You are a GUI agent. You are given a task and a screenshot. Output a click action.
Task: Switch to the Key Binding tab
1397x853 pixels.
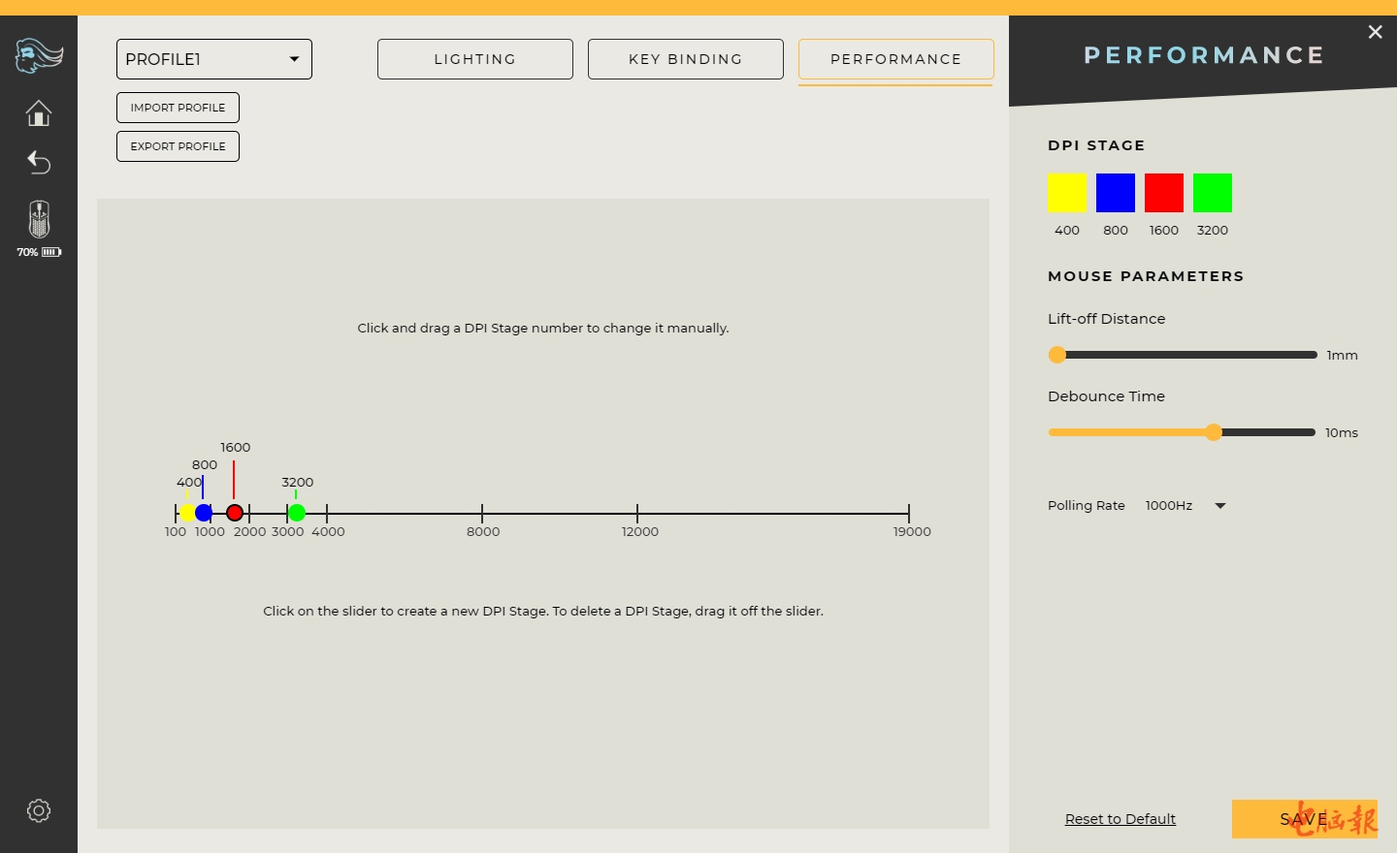tap(686, 59)
